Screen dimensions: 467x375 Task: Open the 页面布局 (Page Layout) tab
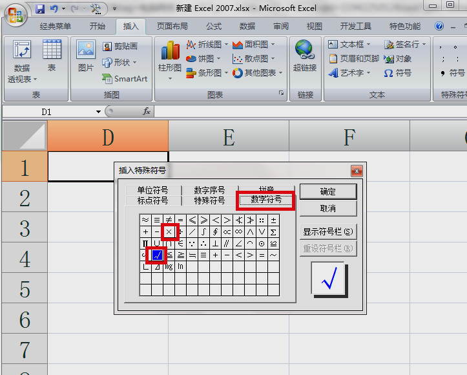point(172,27)
